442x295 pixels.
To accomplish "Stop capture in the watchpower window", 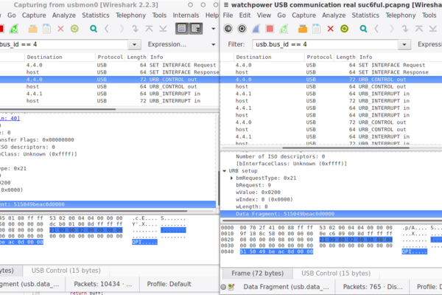I will [x=270, y=29].
